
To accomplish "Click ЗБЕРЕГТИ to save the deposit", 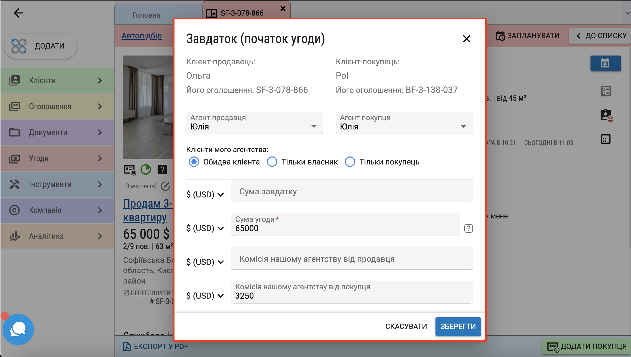I will tap(458, 326).
